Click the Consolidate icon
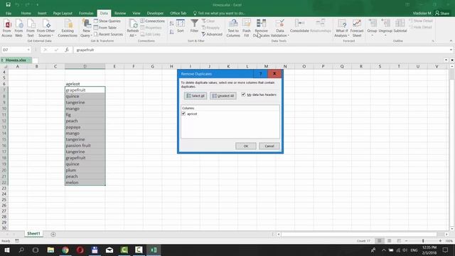 pos(299,26)
